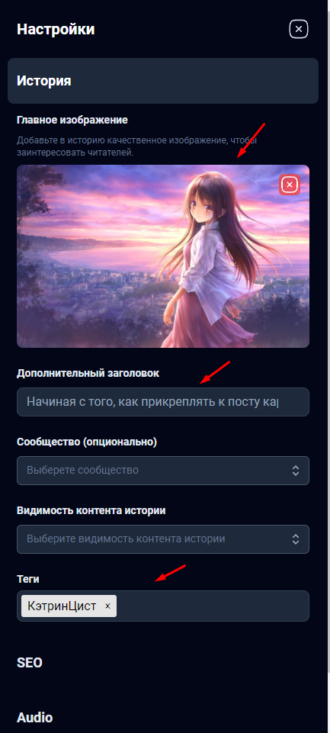
Task: Select the КэтринЦист tag chip
Action: pos(62,606)
